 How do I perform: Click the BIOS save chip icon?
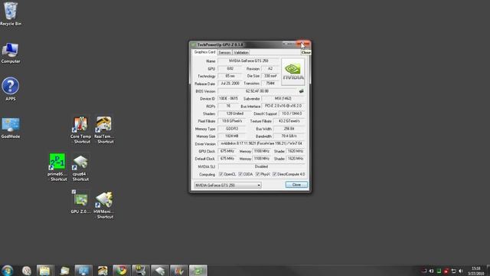(301, 91)
